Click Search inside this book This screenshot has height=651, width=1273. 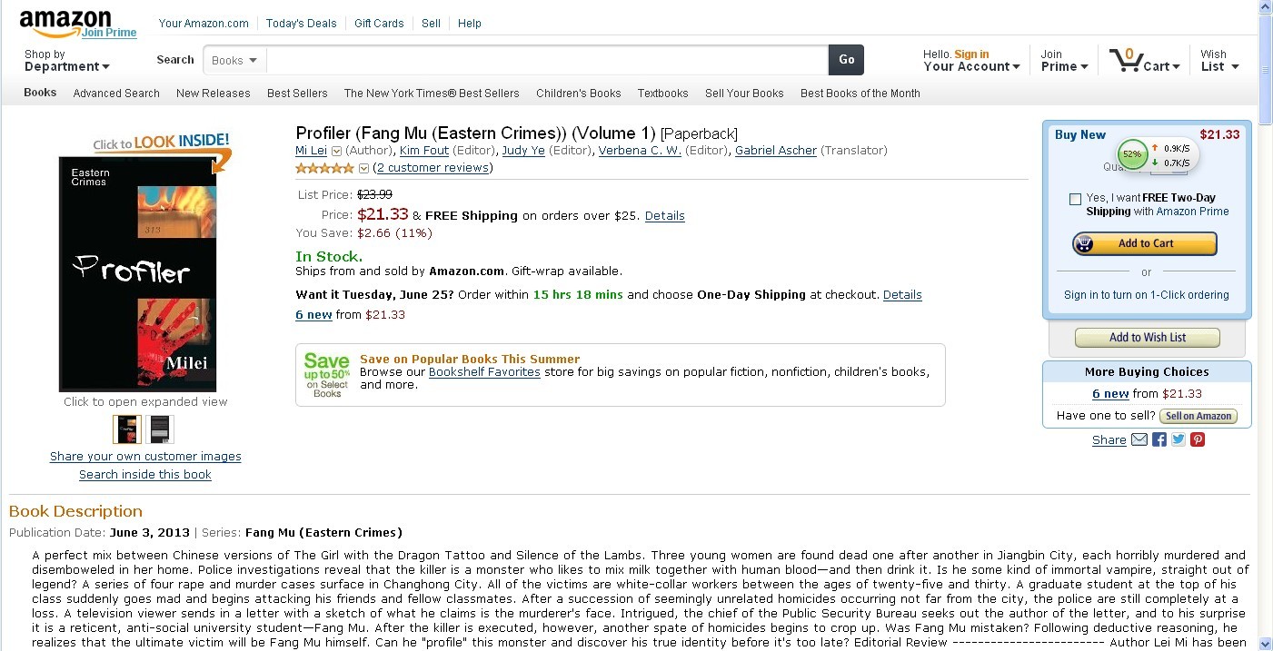[145, 475]
